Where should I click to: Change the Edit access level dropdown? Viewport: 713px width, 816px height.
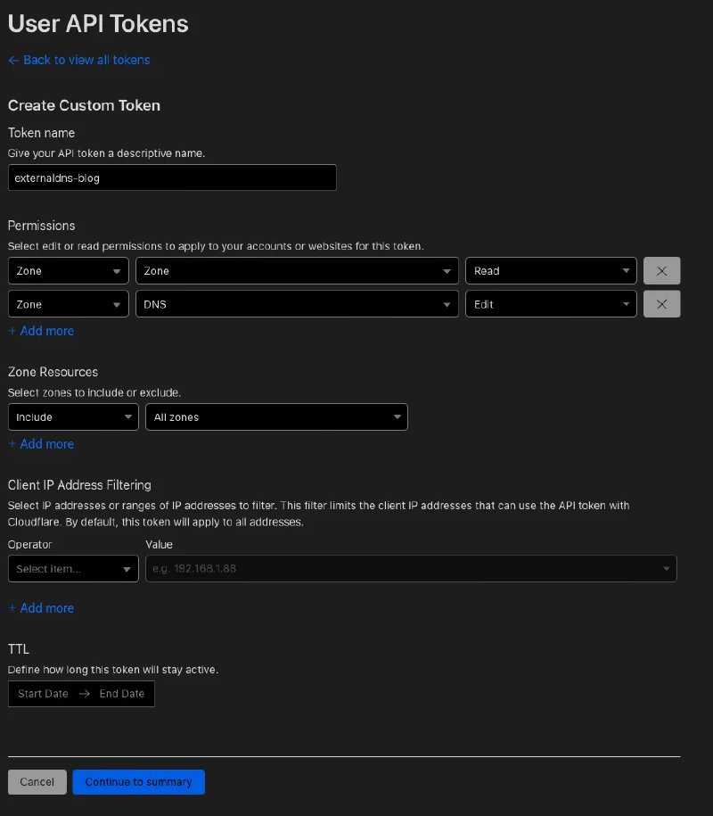pyautogui.click(x=551, y=304)
